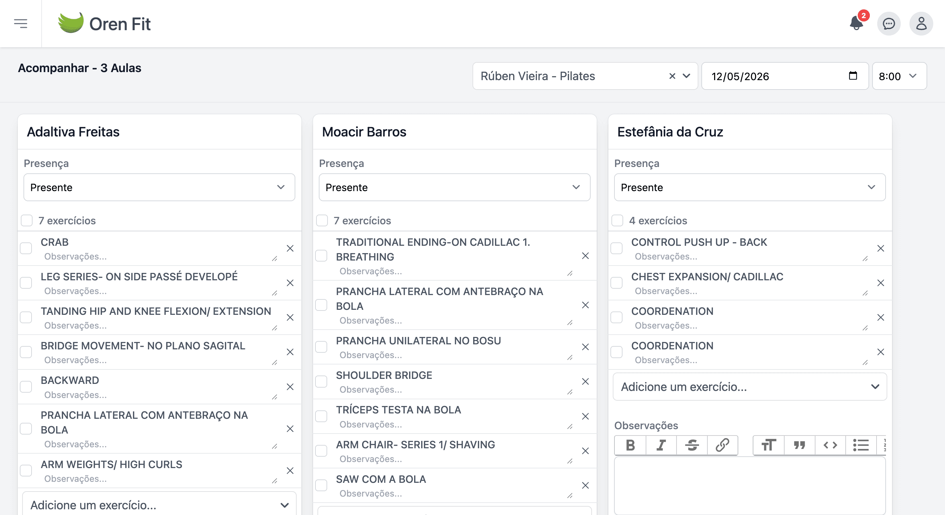Open Estefânia da Cruz Presença dropdown
Image resolution: width=945 pixels, height=515 pixels.
pyautogui.click(x=750, y=187)
